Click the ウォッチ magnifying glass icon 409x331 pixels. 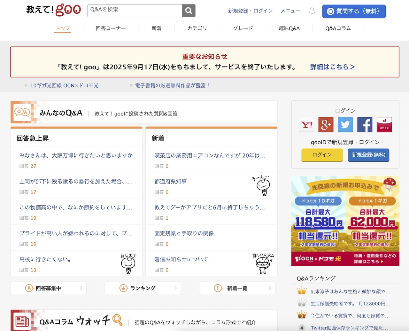117,320
